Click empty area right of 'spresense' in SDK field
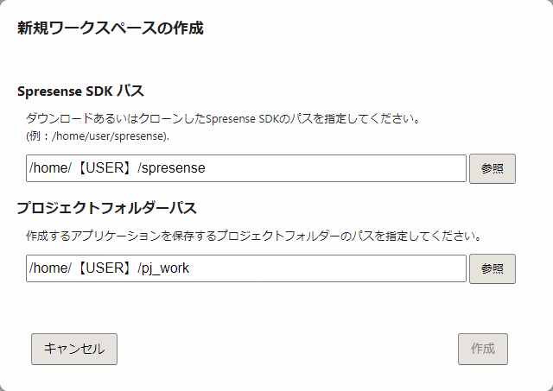This screenshot has height=391, width=553. pyautogui.click(x=346, y=168)
